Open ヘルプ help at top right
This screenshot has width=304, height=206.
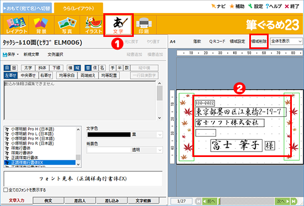pyautogui.click(x=274, y=6)
